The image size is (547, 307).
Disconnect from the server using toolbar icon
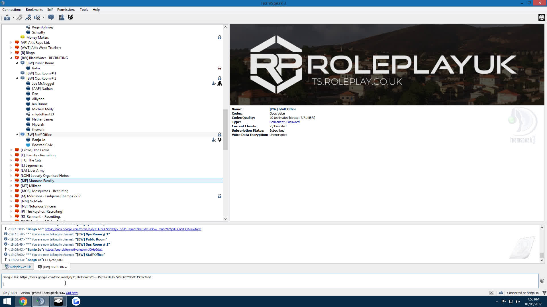(7, 17)
